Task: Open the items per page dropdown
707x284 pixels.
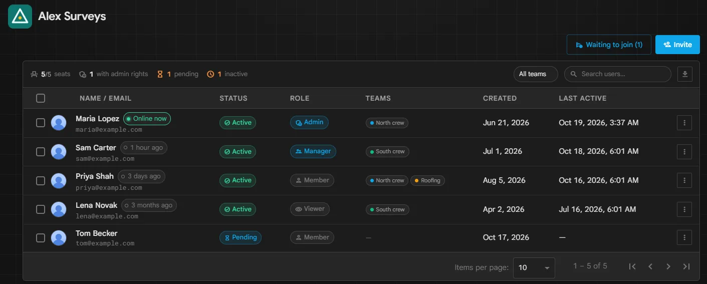Action: point(534,267)
